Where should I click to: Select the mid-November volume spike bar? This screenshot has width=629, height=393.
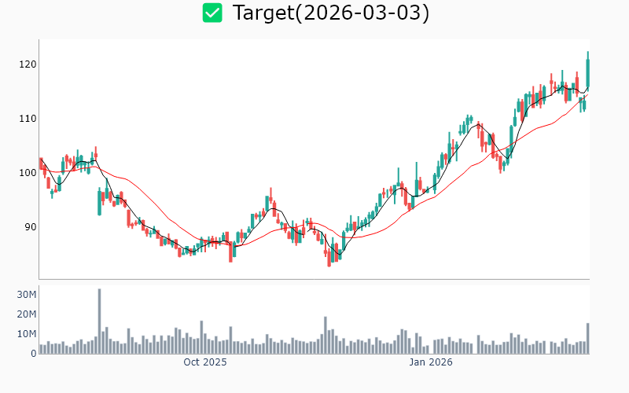tap(326, 335)
